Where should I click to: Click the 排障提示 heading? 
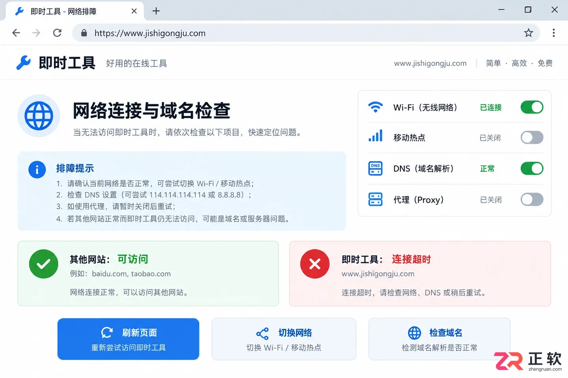[75, 169]
